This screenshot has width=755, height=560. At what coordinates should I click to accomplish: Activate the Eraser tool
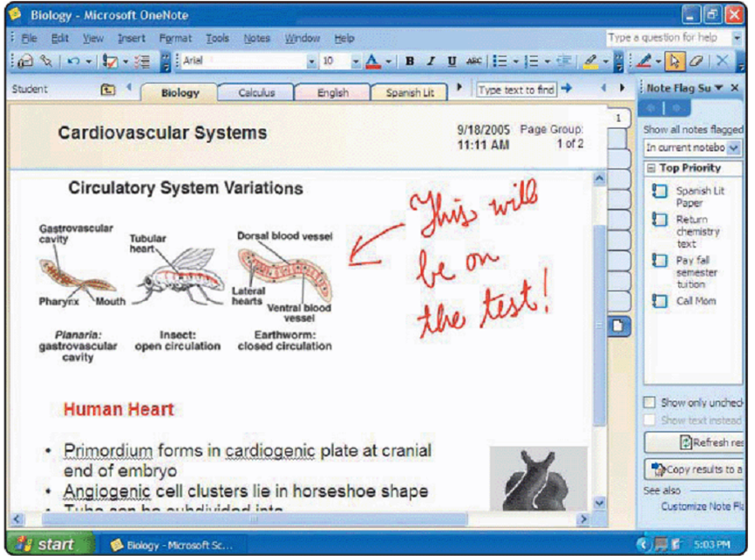click(x=695, y=62)
